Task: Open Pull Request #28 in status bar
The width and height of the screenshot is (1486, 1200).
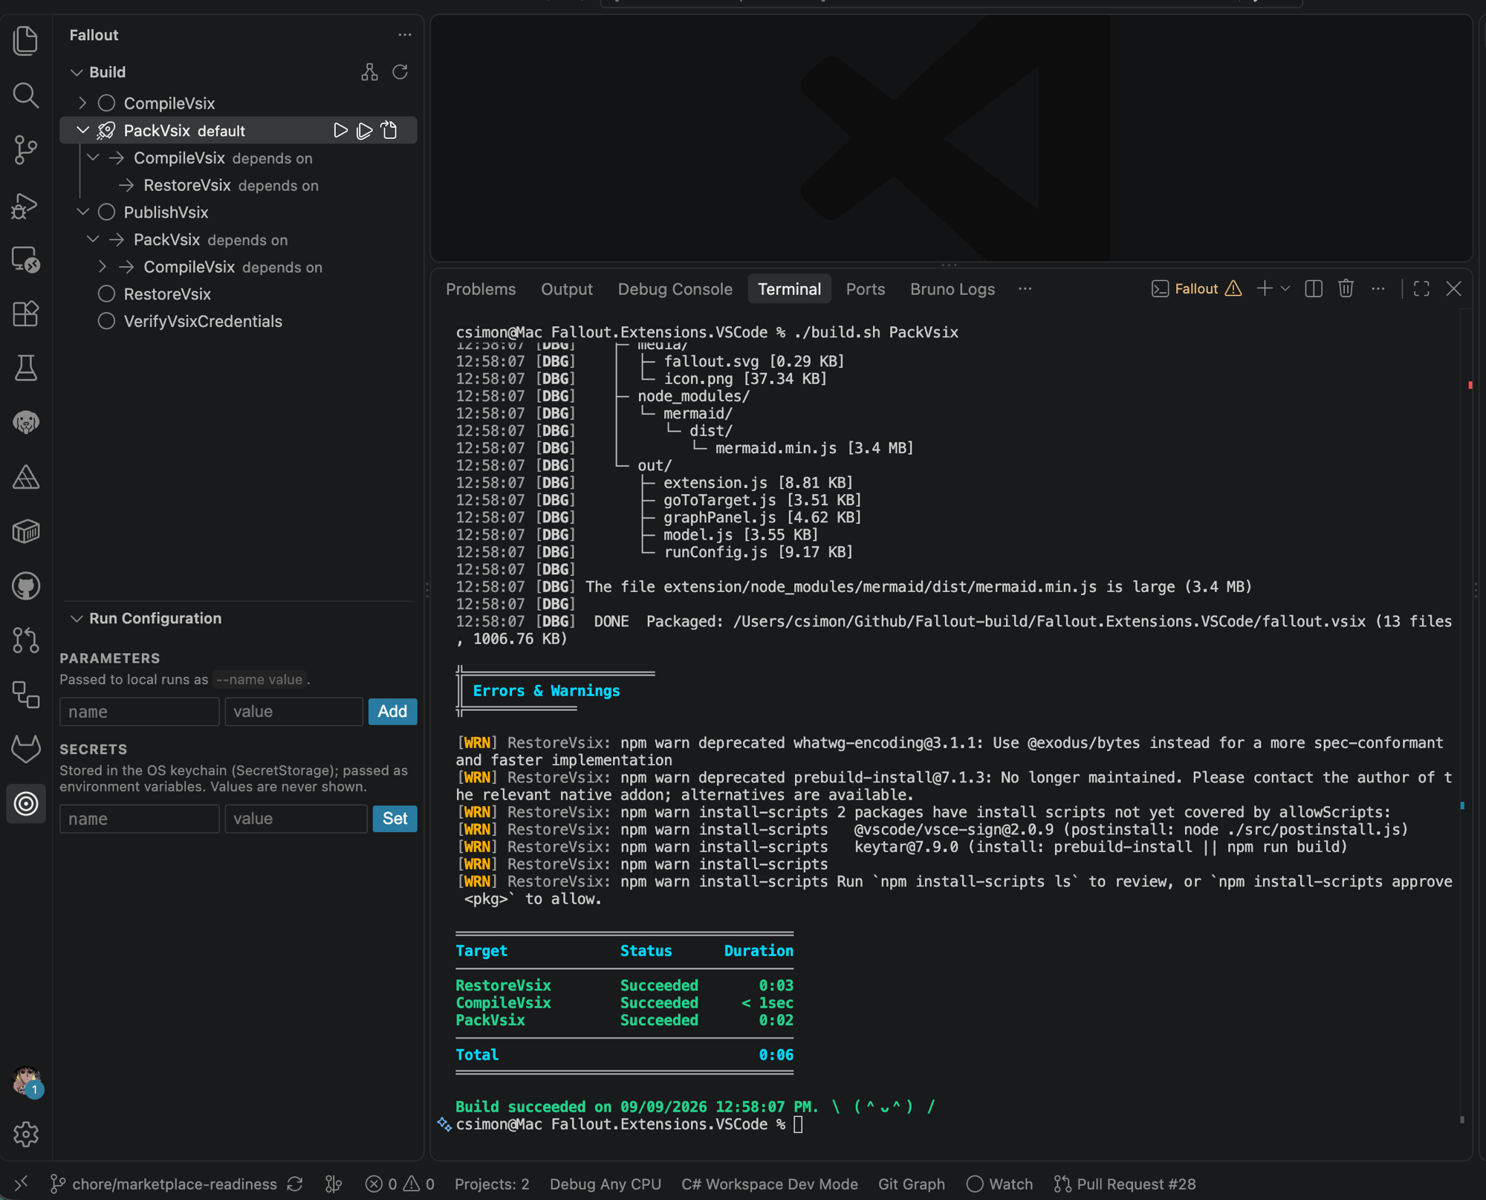Action: point(1125,1184)
